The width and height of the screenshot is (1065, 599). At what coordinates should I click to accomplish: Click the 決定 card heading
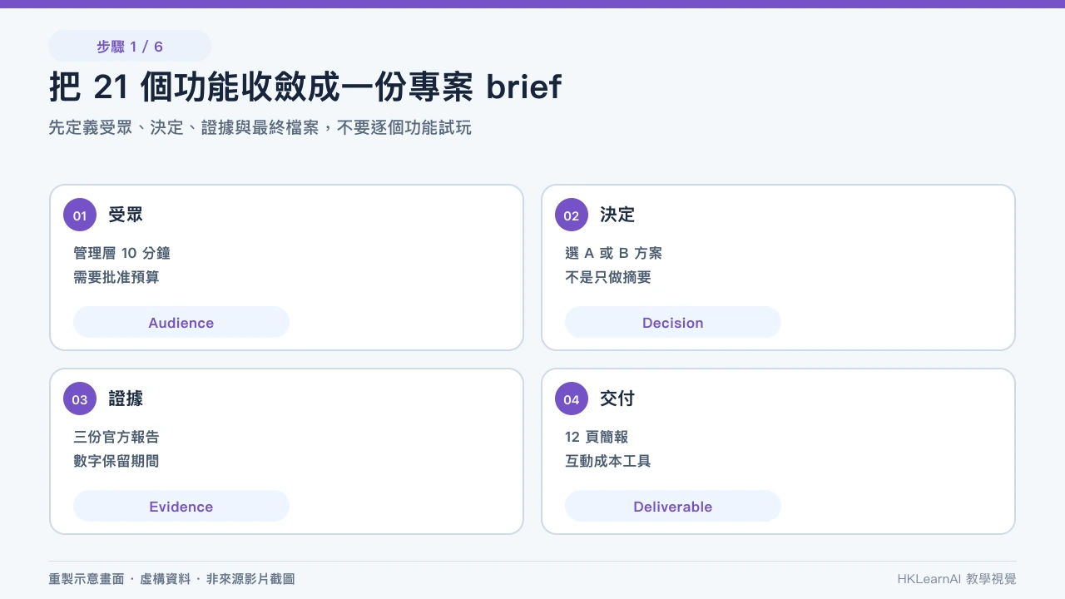pos(617,215)
